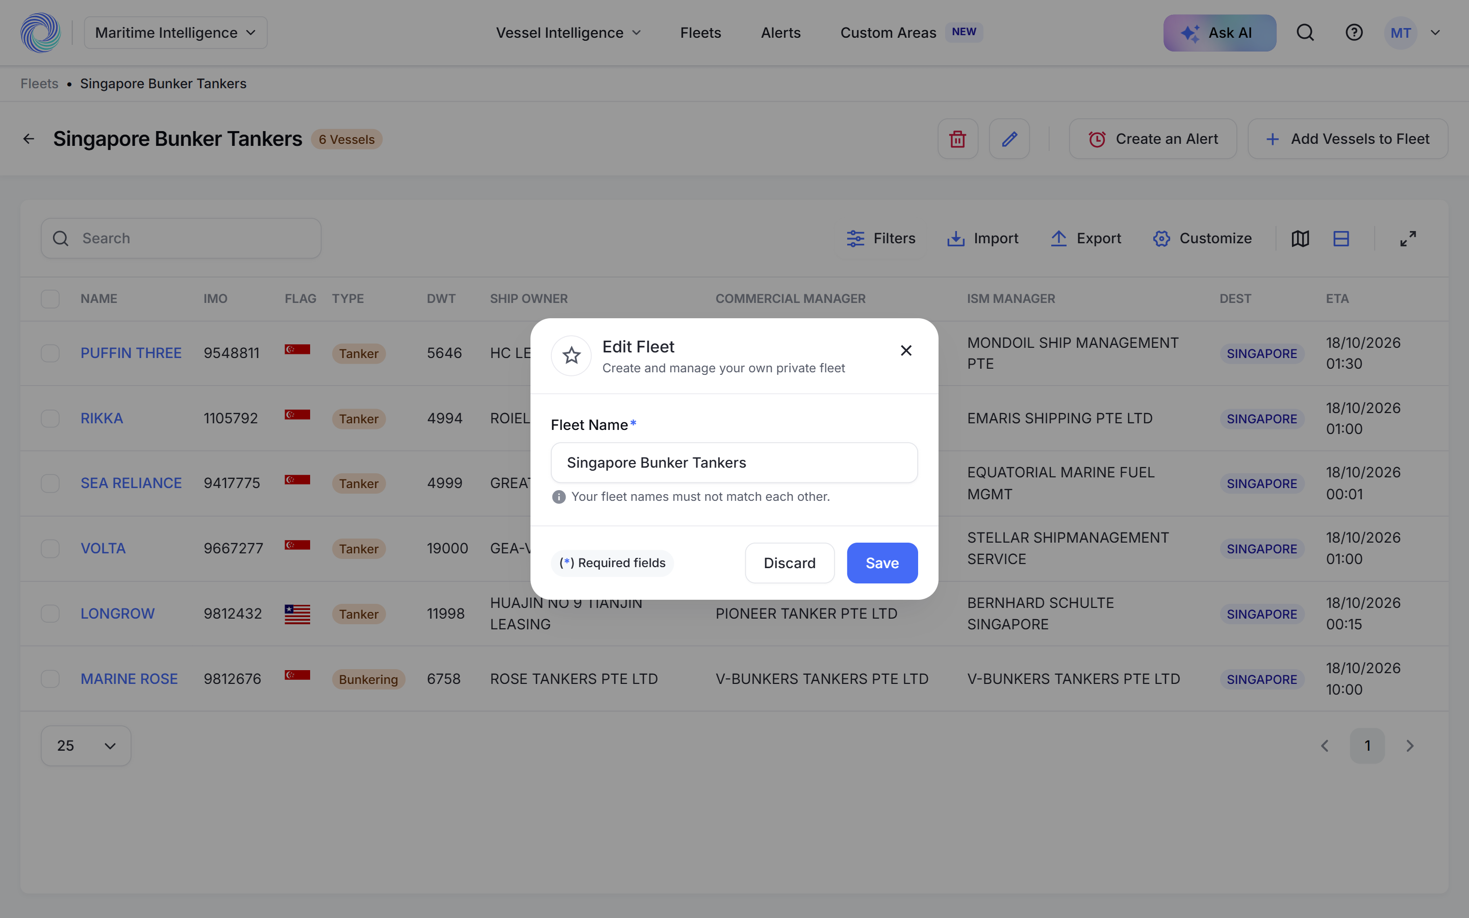Close the Edit Fleet dialog
Image resolution: width=1469 pixels, height=918 pixels.
(x=906, y=350)
